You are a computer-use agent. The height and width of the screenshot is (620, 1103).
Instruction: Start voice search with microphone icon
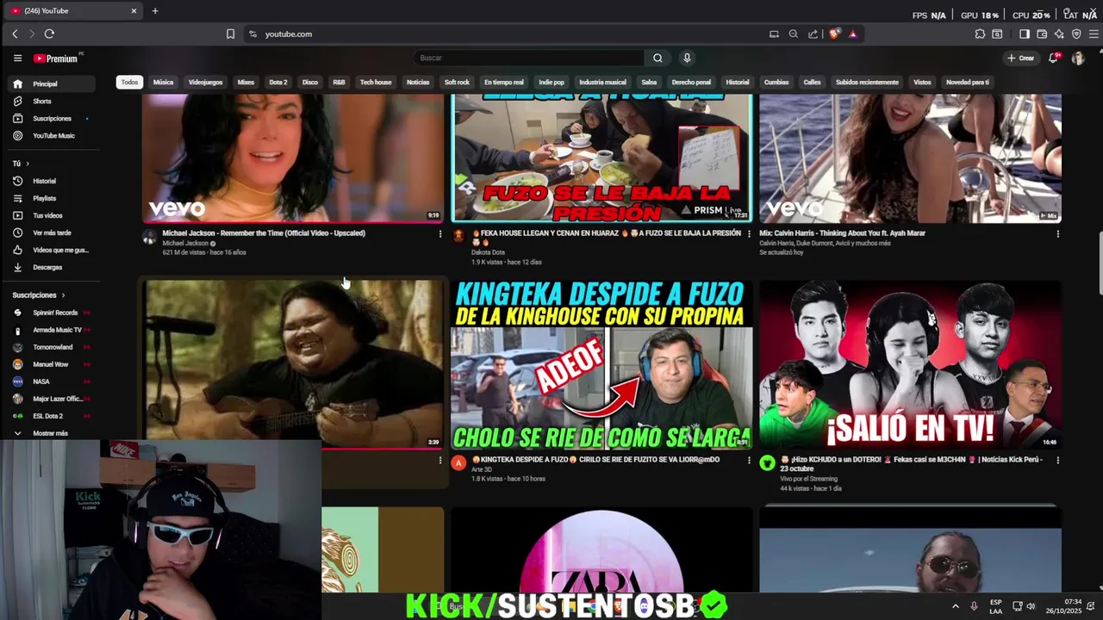tap(687, 58)
